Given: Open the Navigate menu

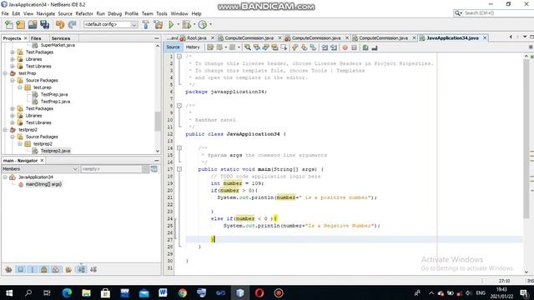Looking at the screenshot, I should point(46,13).
